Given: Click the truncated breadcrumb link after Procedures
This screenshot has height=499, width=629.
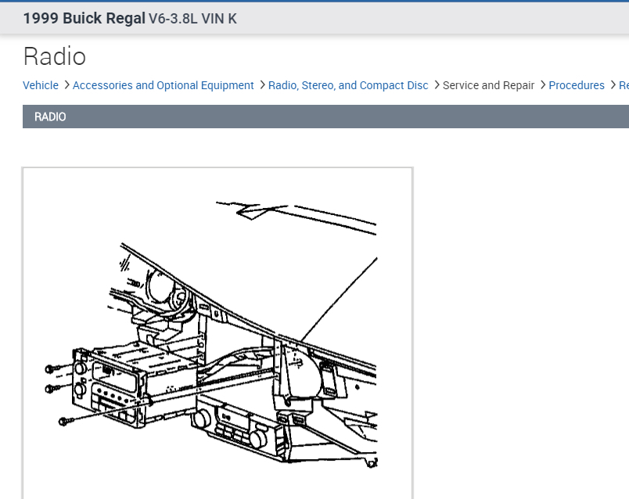Looking at the screenshot, I should pos(624,85).
